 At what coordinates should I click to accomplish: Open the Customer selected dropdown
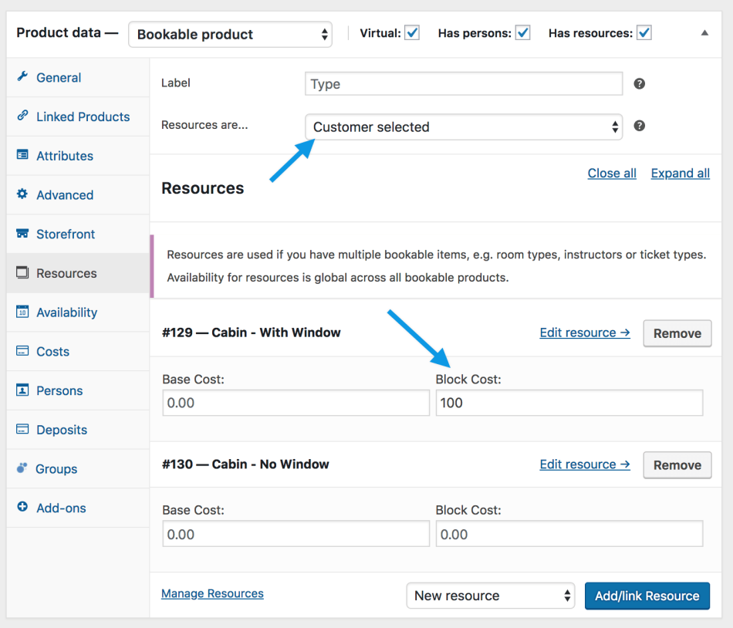click(463, 127)
